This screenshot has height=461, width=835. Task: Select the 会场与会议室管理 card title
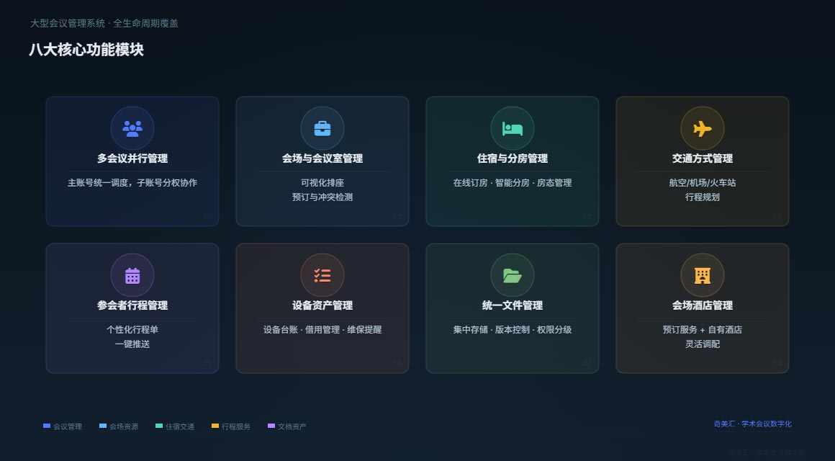click(x=322, y=158)
